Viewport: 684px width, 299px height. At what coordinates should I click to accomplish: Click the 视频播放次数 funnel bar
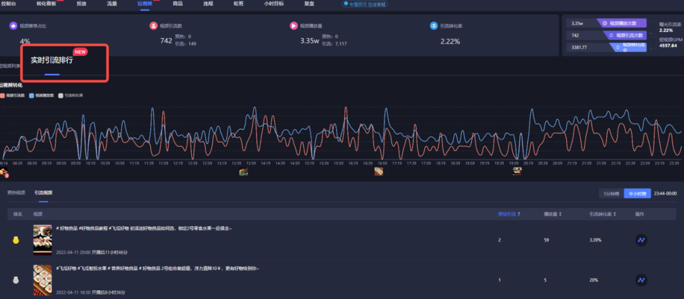[622, 23]
